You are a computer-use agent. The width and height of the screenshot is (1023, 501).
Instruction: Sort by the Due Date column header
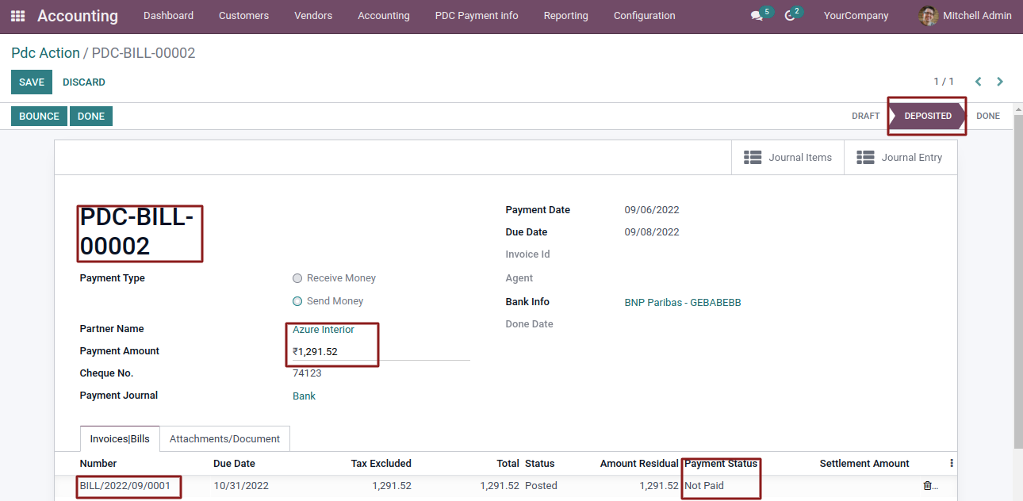click(x=234, y=464)
